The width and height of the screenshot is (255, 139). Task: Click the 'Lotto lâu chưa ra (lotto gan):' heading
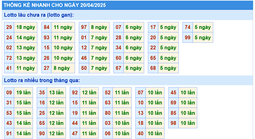(39, 15)
